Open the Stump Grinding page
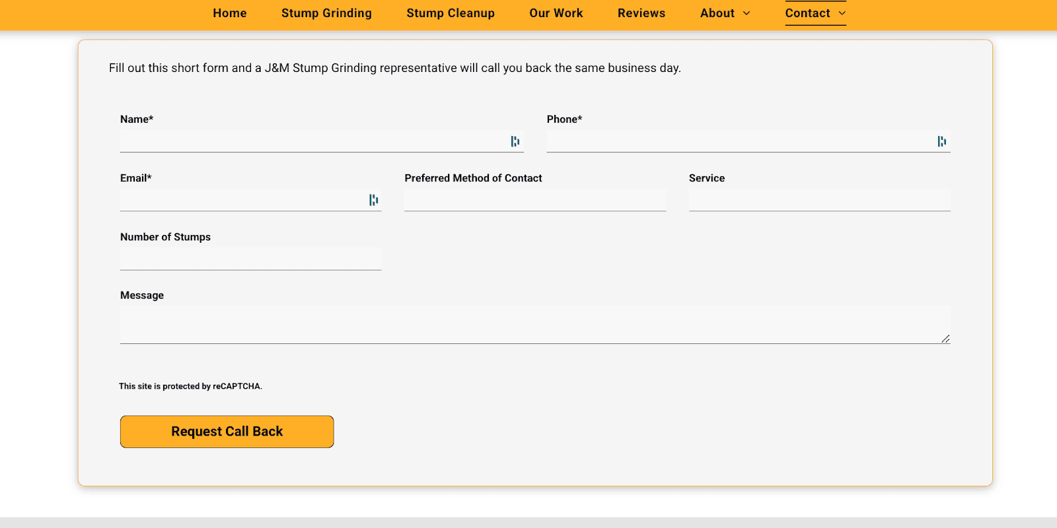The height and width of the screenshot is (528, 1057). coord(326,13)
